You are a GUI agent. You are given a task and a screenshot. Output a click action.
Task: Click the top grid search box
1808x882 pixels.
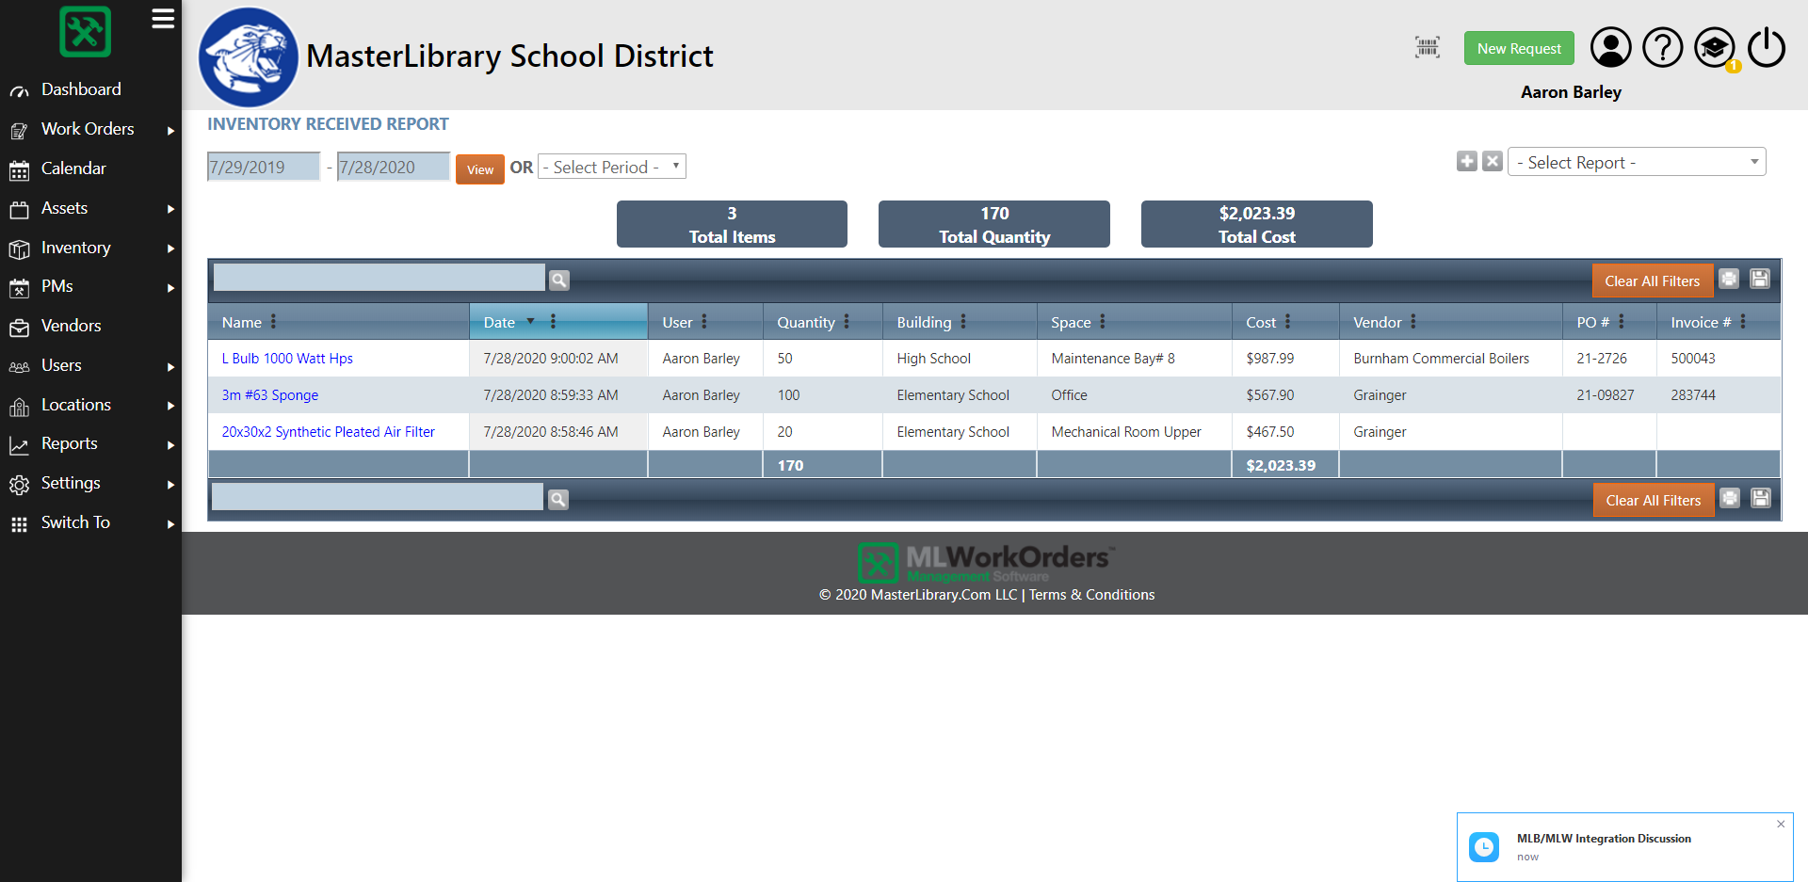(x=379, y=278)
